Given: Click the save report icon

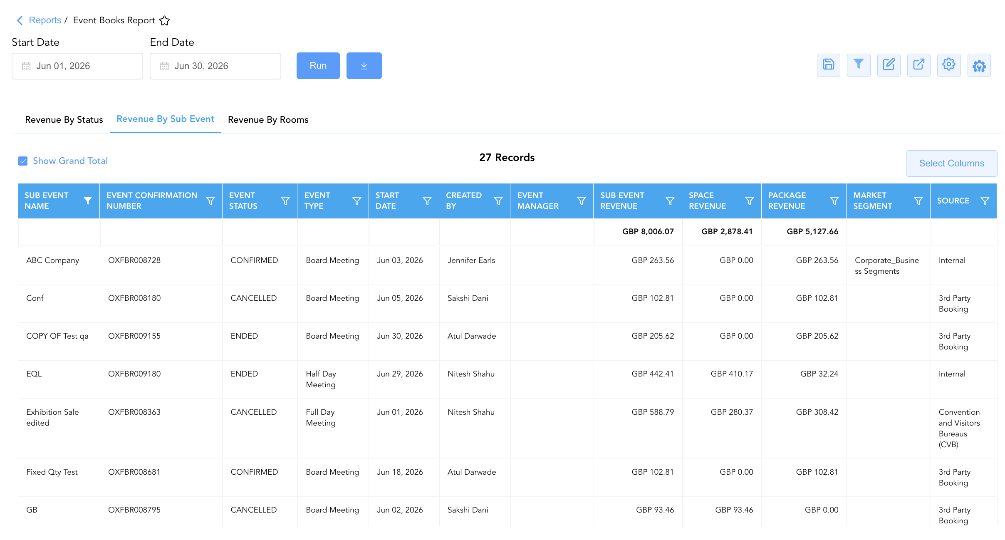Looking at the screenshot, I should [828, 65].
